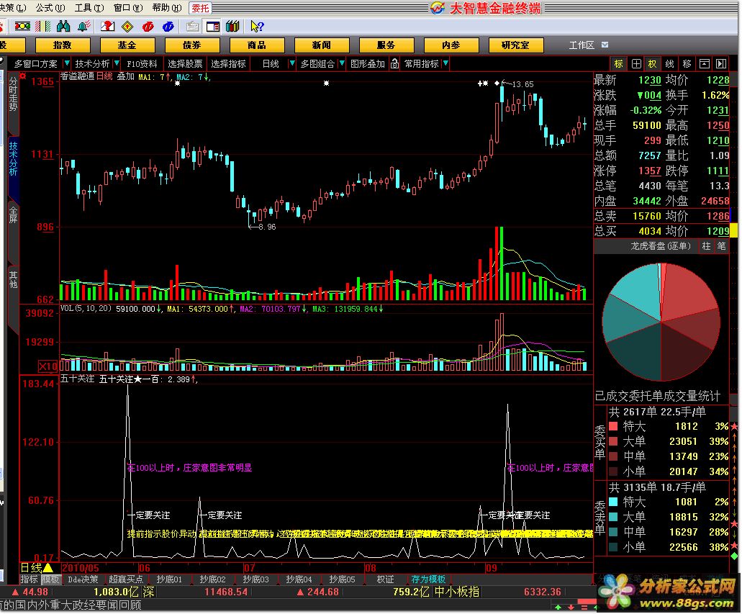Click the traffic light signal icon
742x614 pixels.
pyautogui.click(x=22, y=27)
